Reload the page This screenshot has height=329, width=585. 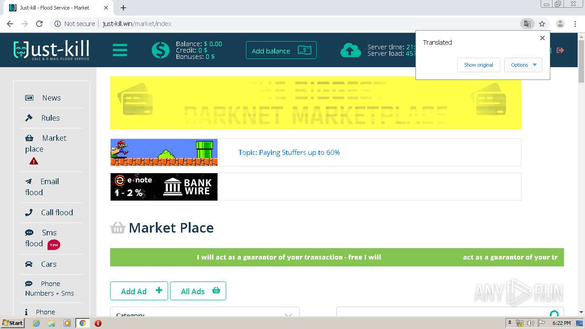[x=39, y=24]
